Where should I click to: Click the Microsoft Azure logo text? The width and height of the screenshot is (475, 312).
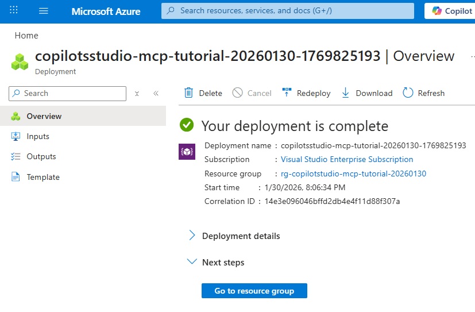tap(106, 11)
